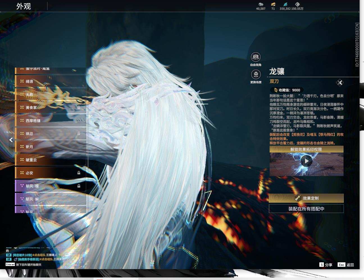Click the 双刀 weapon type label
364x280 pixels.
(x=274, y=81)
